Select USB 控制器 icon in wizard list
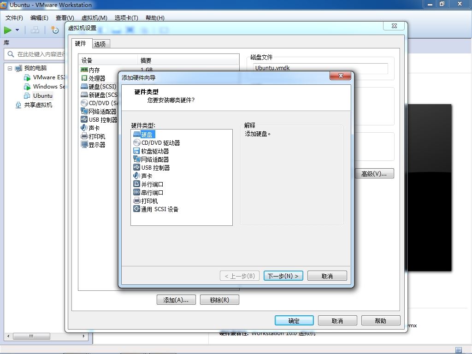Screen dimensions: 472x354 pyautogui.click(x=136, y=167)
